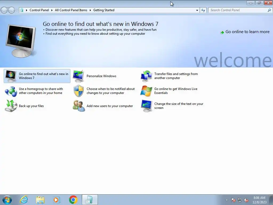This screenshot has height=205, width=273.
Task: Click the Back navigation button
Action: point(4,10)
